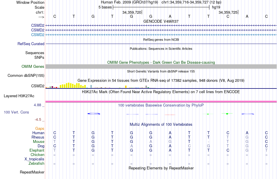The width and height of the screenshot is (277, 179).
Task: Click the Layered H3K27Ac label
Action: click(19, 96)
